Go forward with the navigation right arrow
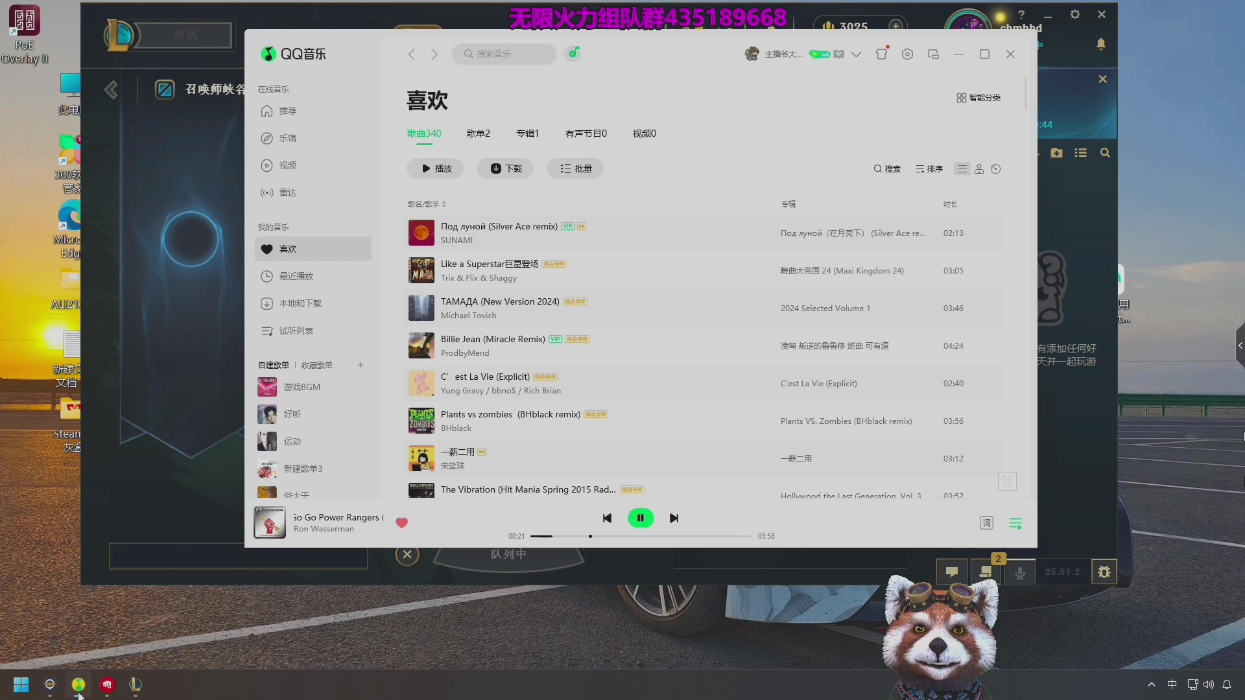The height and width of the screenshot is (700, 1245). (434, 54)
